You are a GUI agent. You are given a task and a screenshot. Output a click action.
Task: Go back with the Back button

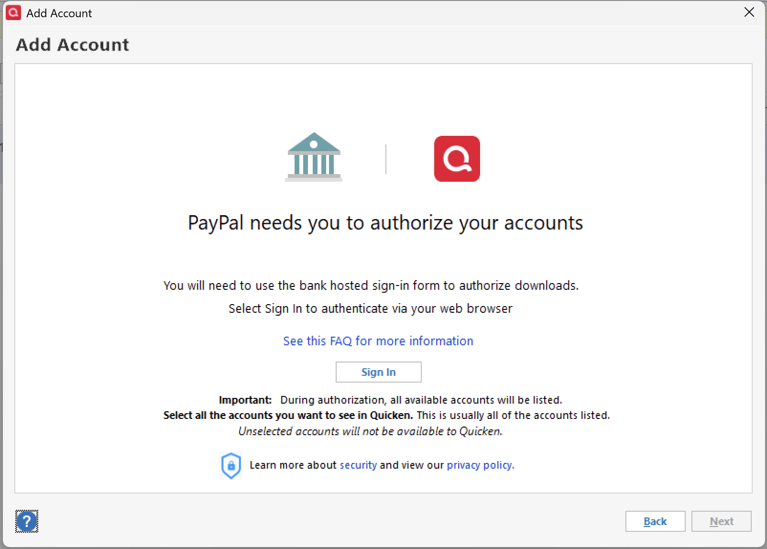(x=655, y=521)
